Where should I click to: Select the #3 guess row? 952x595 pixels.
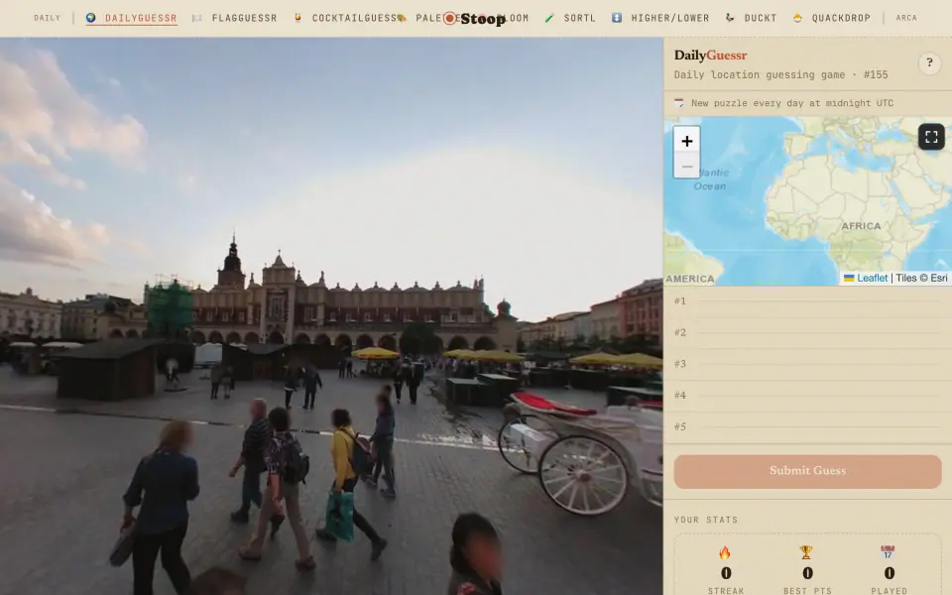[x=807, y=364]
